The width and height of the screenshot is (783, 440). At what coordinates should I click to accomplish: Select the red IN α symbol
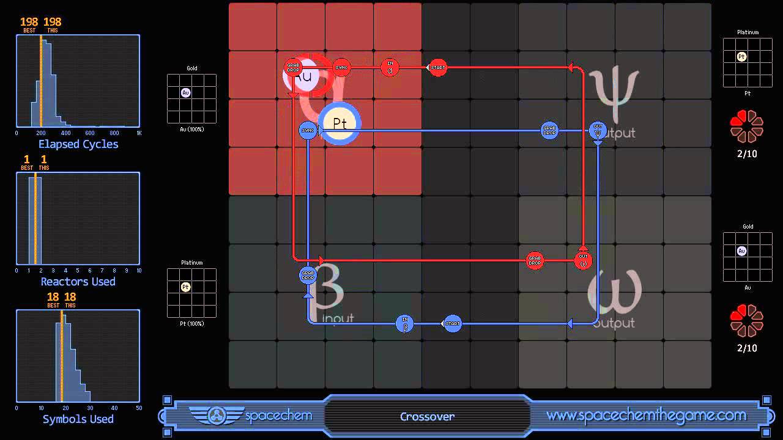(x=390, y=67)
